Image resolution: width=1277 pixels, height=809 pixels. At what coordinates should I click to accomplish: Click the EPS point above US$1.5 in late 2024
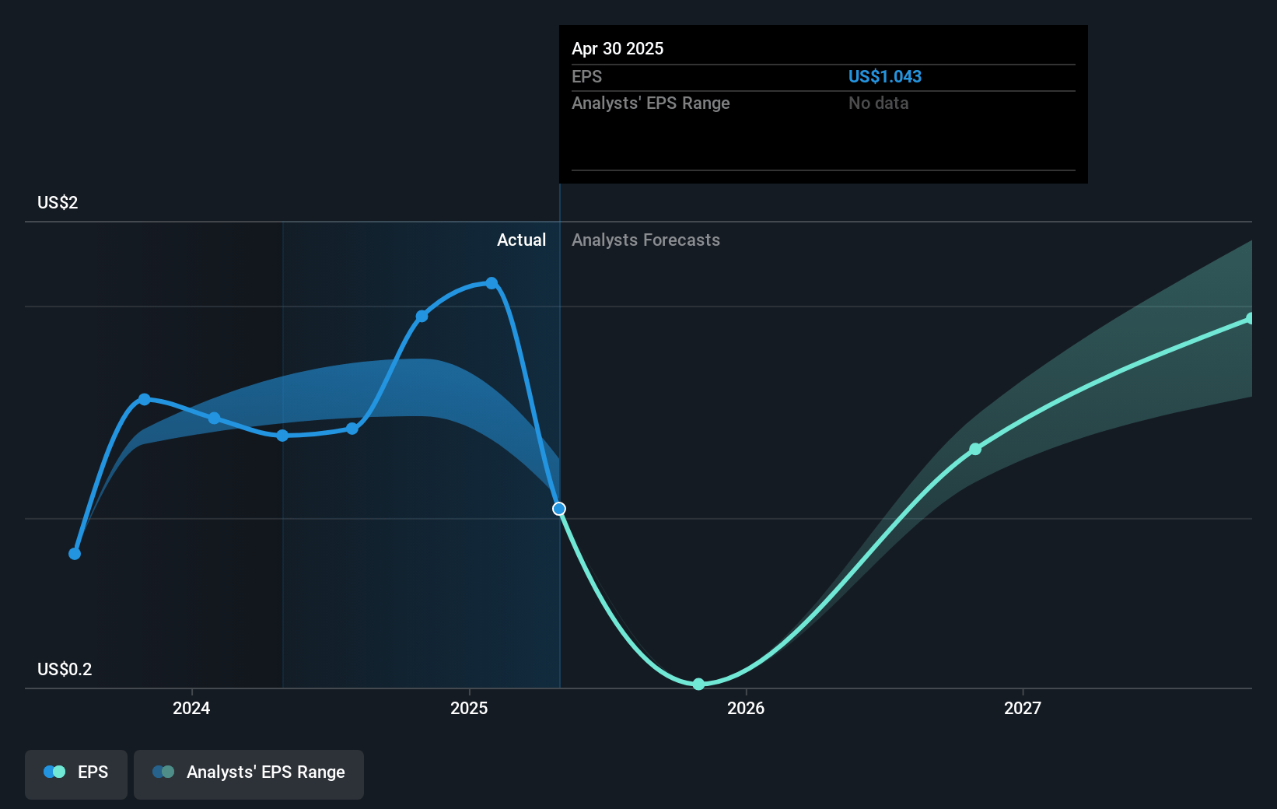(x=422, y=316)
